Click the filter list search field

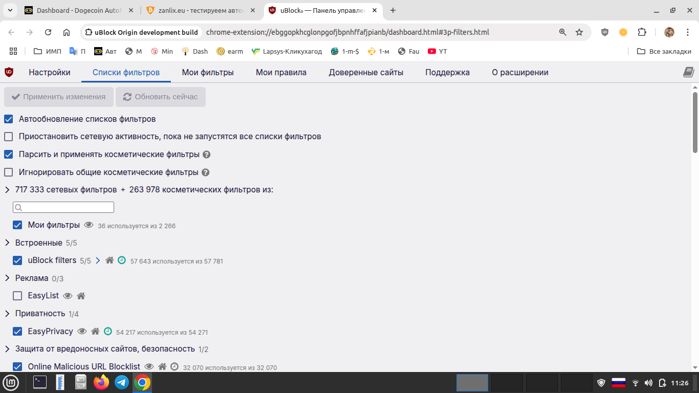pos(63,207)
